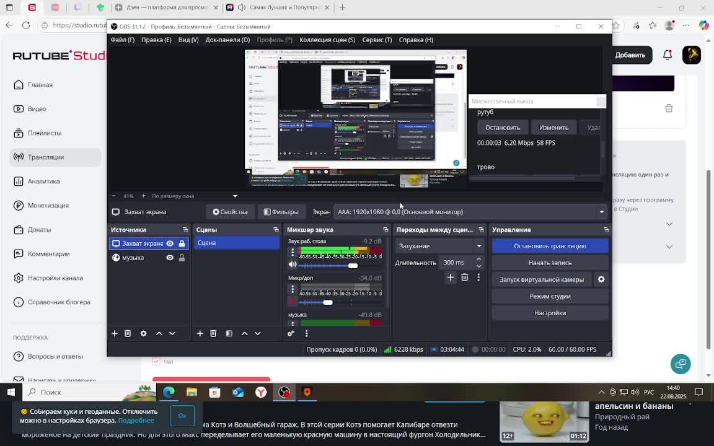Click Режим студии button

click(550, 296)
